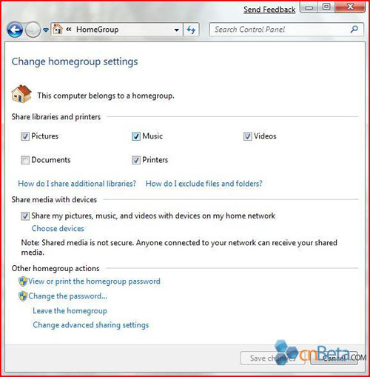Screen dimensions: 370x377
Task: Enable sharing of the Documents library
Action: [x=25, y=160]
